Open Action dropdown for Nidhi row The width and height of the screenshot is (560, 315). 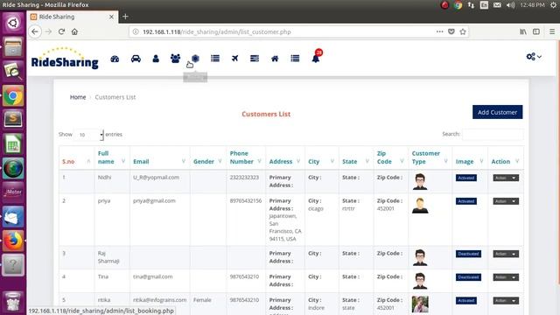[506, 178]
